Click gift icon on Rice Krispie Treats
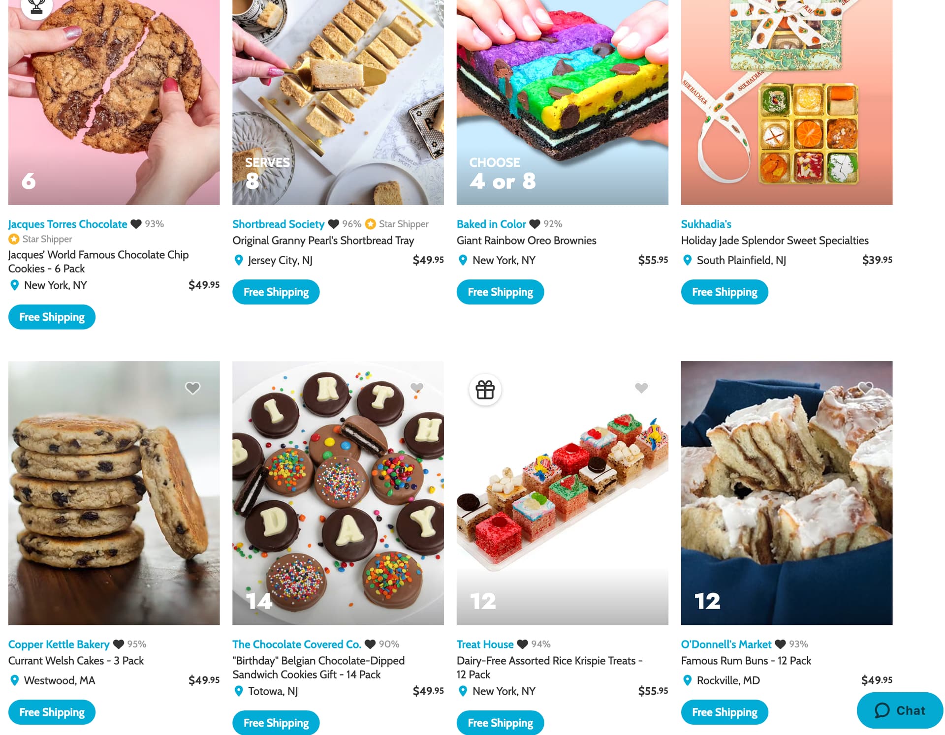Screen dimensions: 945x735 coord(485,390)
